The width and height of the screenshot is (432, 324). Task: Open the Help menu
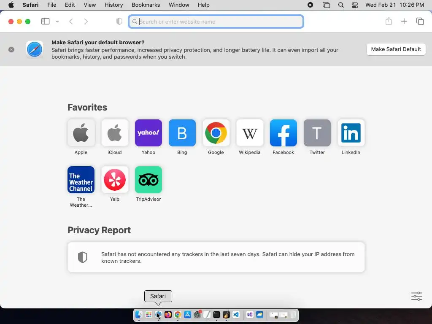204,5
